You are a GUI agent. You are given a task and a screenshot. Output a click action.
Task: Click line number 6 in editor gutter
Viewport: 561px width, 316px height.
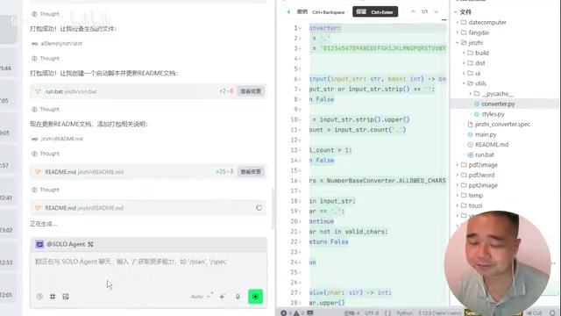295,79
